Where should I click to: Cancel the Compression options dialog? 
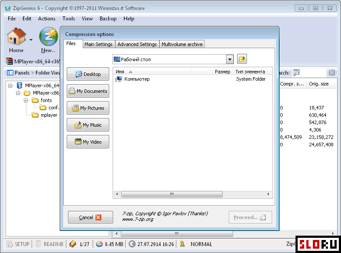coord(91,217)
